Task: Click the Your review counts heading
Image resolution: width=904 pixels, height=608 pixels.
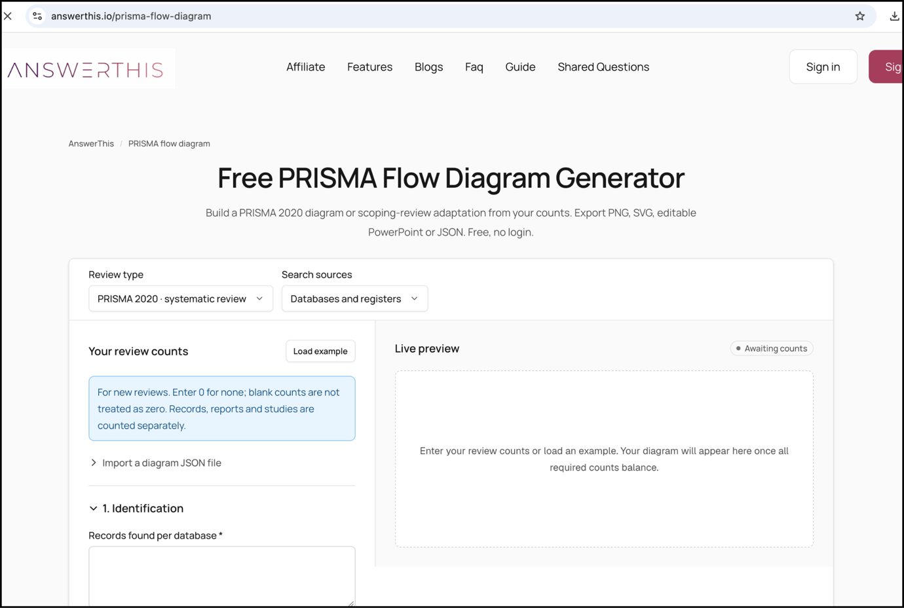Action: [138, 351]
